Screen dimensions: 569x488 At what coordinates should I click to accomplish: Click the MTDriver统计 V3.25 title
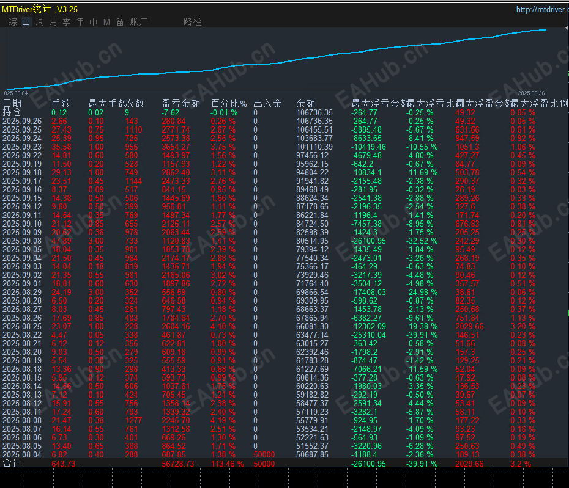[x=40, y=9]
